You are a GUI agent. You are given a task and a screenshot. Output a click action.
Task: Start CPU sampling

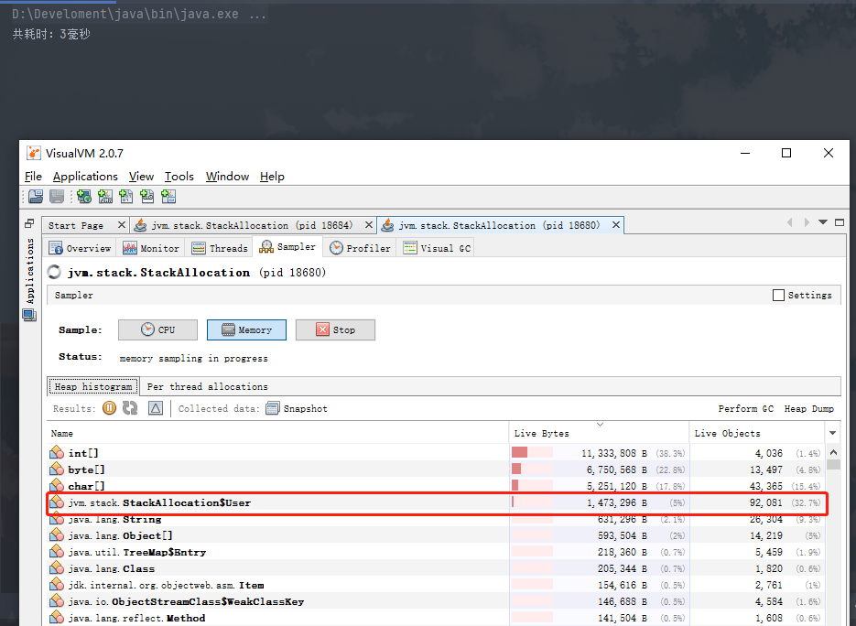(157, 329)
